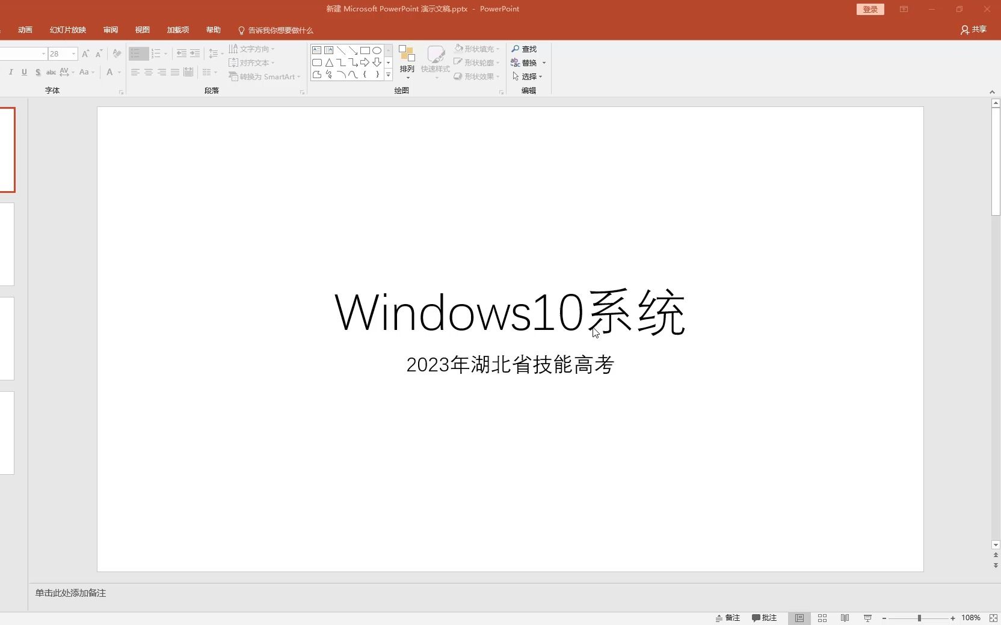This screenshot has width=1001, height=625.
Task: Open the 幻灯片放映 tab
Action: (67, 29)
